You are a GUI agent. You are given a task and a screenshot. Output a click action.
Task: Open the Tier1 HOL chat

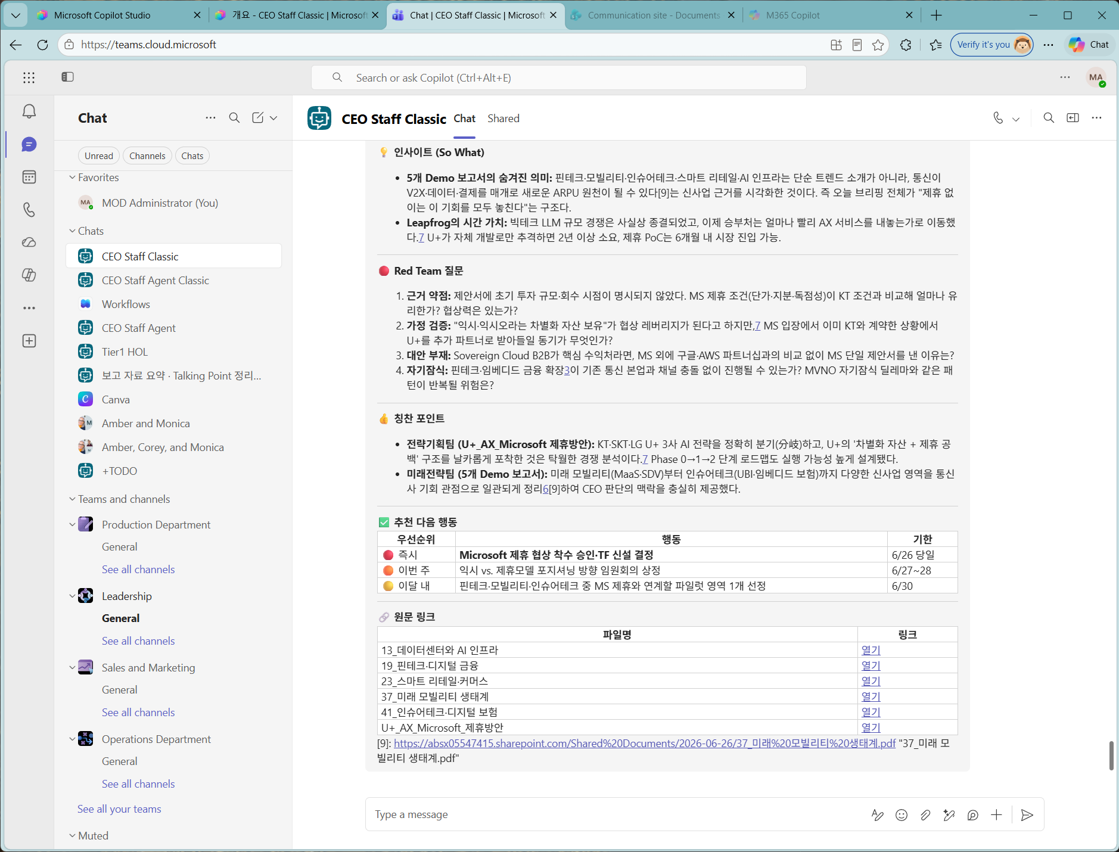tap(173, 352)
